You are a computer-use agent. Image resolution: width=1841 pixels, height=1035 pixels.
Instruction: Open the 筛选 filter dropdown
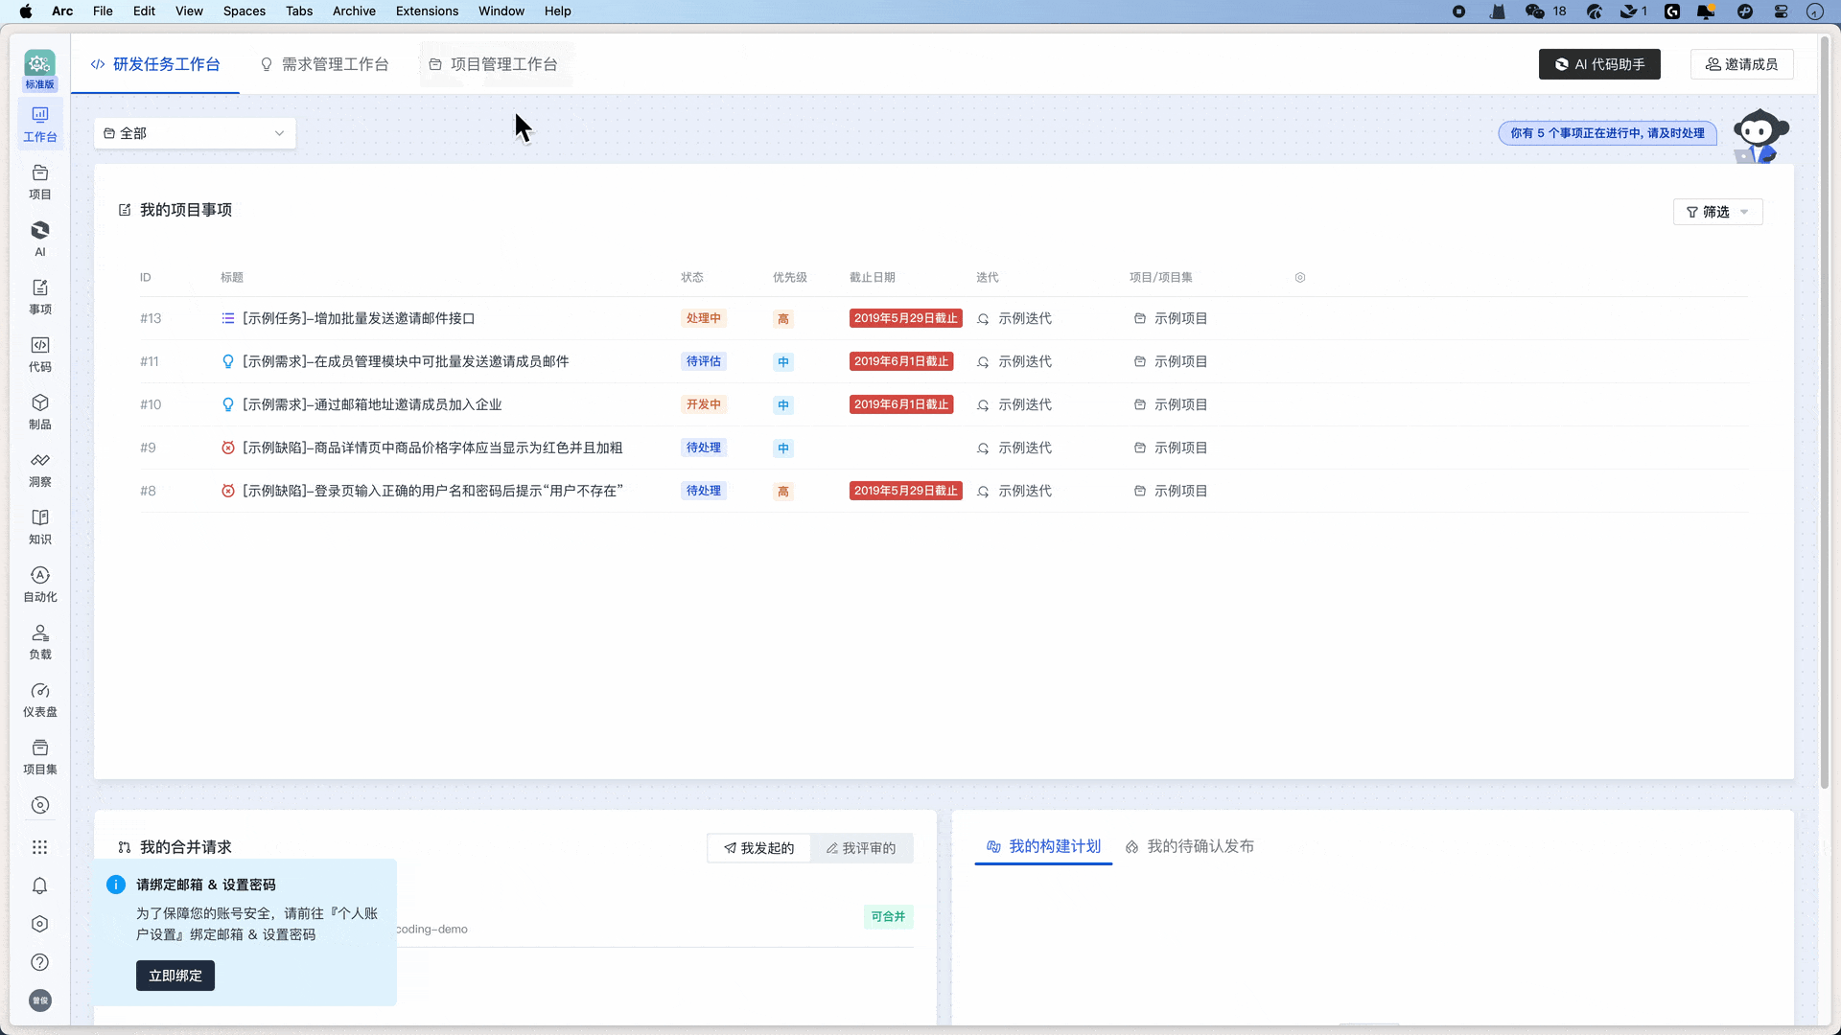click(1717, 212)
